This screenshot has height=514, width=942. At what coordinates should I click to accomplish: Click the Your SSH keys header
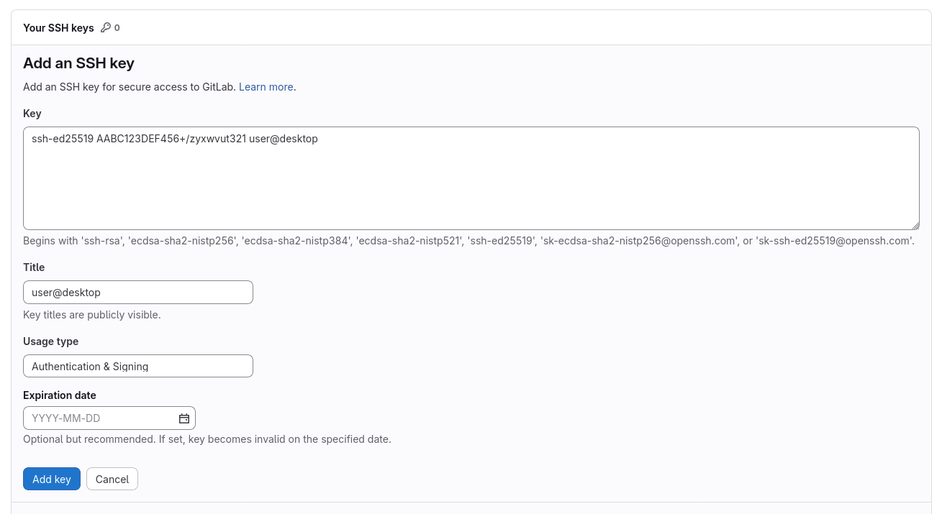(x=58, y=27)
